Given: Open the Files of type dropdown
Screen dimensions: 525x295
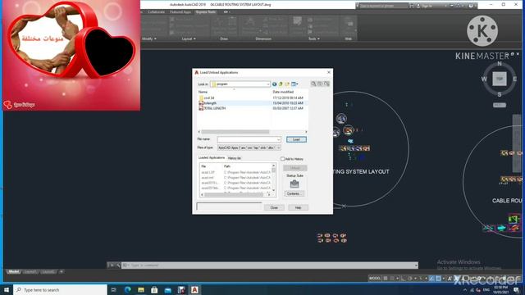Looking at the screenshot, I should [249, 147].
